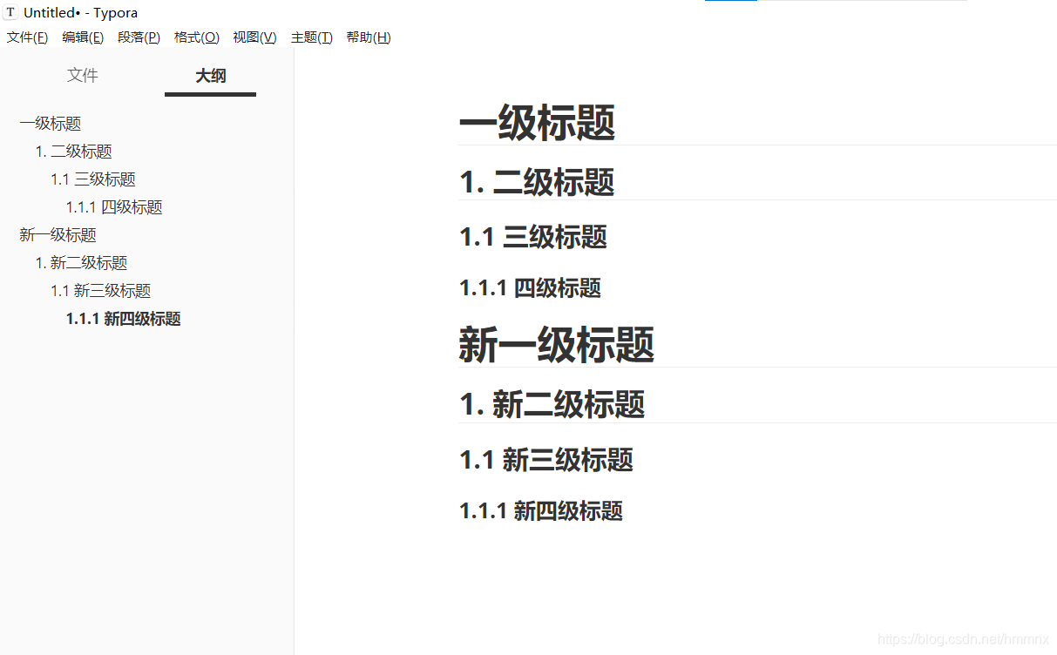
Task: Switch to the 文件 sidebar tab
Action: [82, 76]
